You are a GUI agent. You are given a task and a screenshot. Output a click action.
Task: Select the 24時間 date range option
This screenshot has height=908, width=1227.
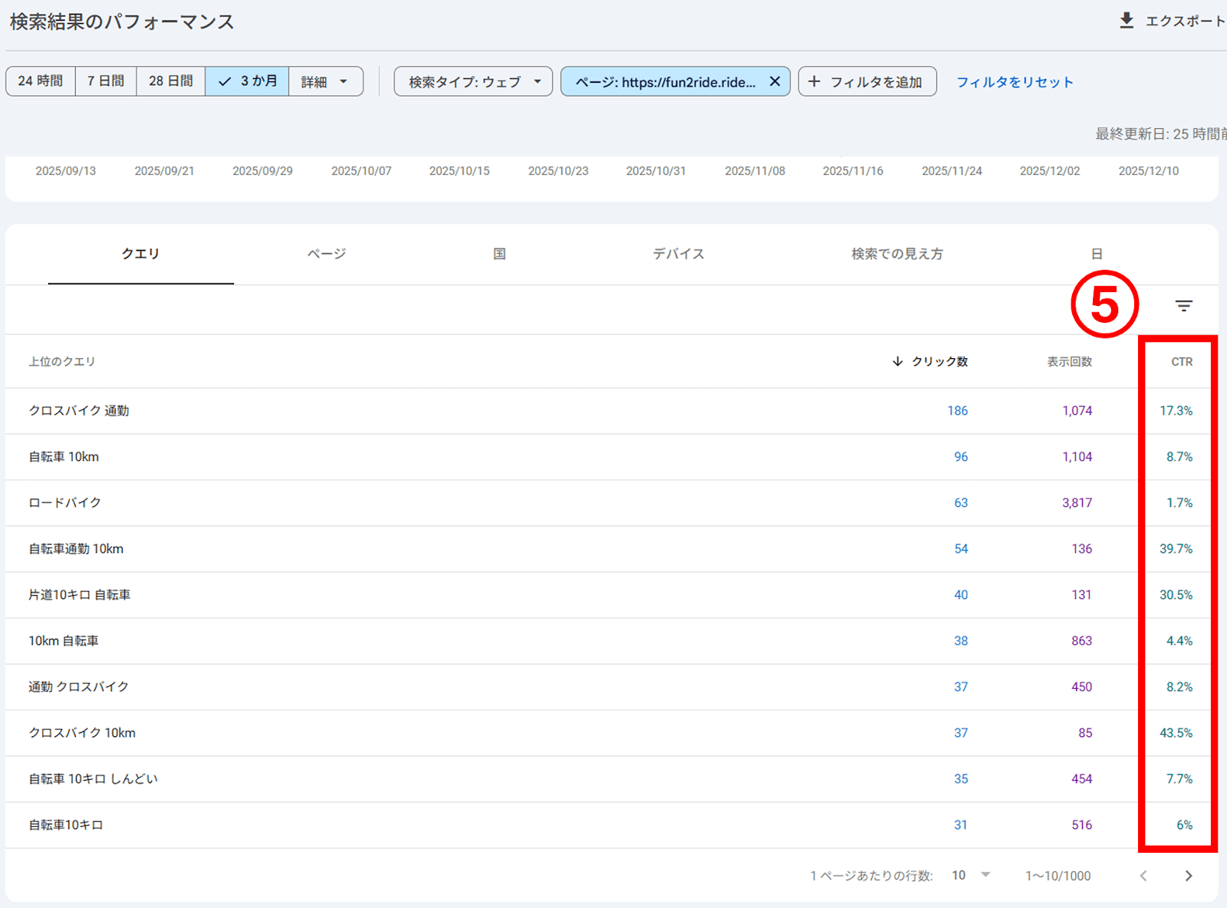click(40, 81)
